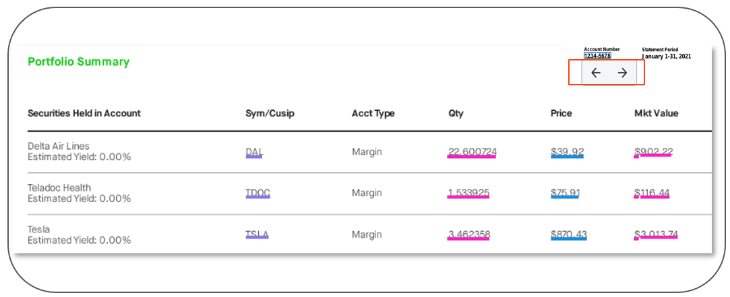The image size is (730, 297).
Task: Click the Securities Held in Account header
Action: [84, 113]
